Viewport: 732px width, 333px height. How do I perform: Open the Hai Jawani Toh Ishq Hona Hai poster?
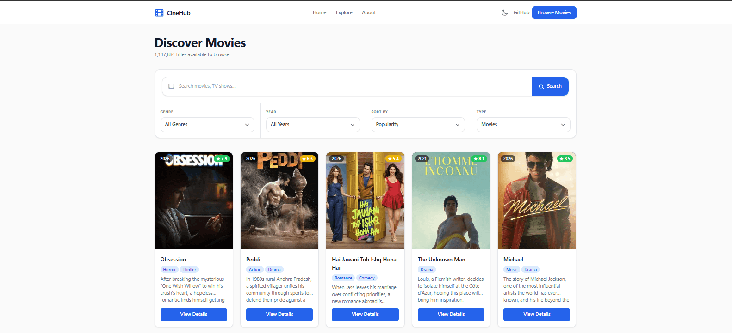[365, 201]
